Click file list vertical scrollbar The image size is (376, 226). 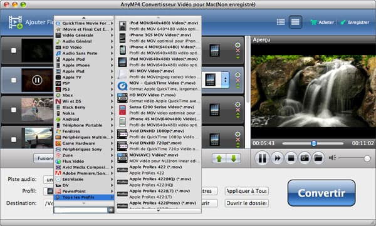[247, 69]
